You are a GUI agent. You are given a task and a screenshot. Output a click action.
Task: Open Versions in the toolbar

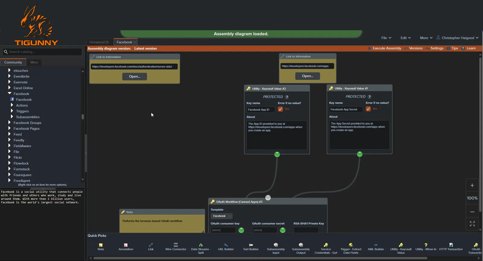[413, 48]
